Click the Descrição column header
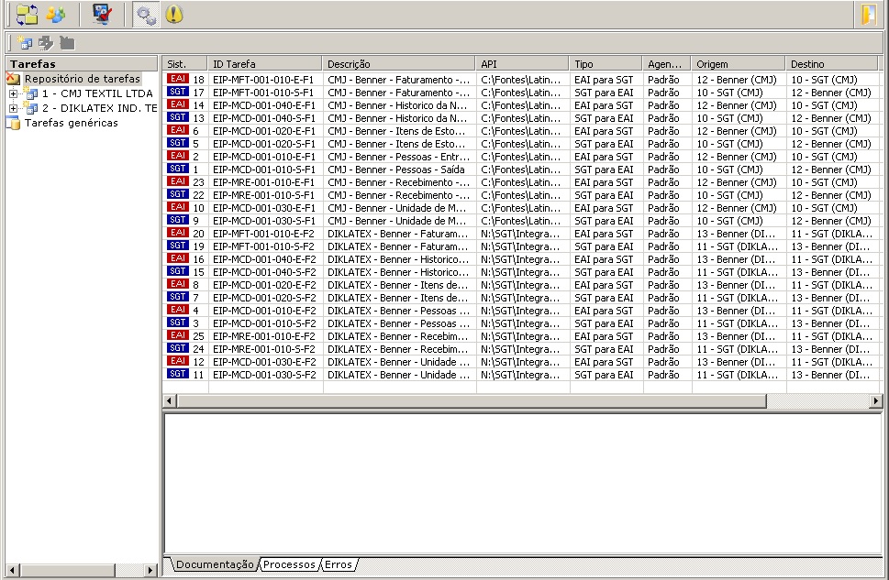 pyautogui.click(x=398, y=64)
